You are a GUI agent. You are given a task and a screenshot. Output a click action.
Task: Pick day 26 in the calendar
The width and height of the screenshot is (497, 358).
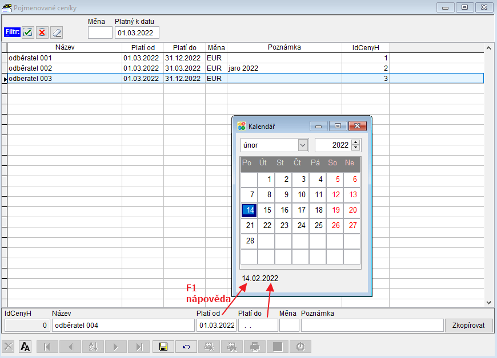tap(335, 226)
